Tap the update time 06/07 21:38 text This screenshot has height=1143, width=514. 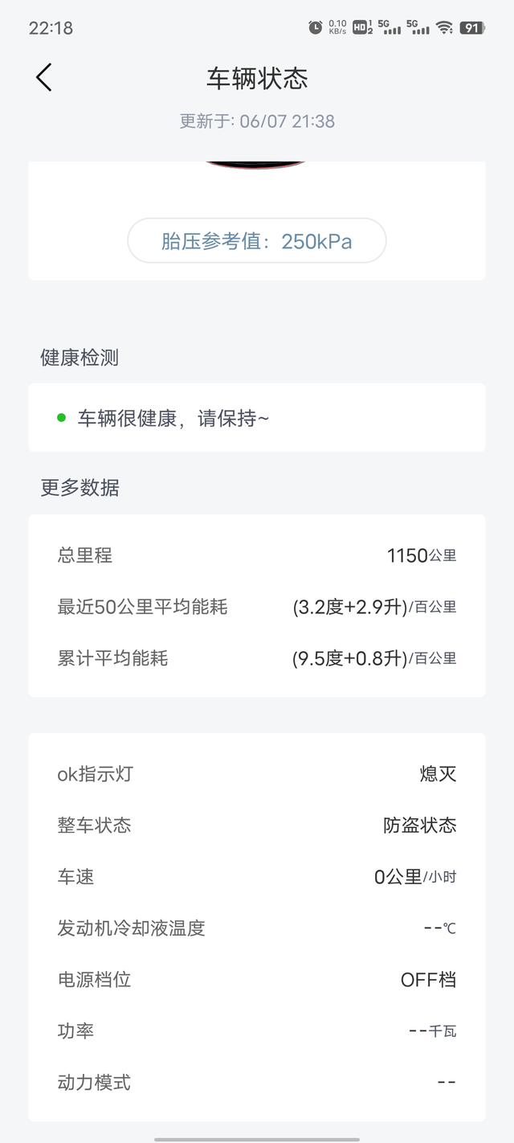tap(257, 121)
